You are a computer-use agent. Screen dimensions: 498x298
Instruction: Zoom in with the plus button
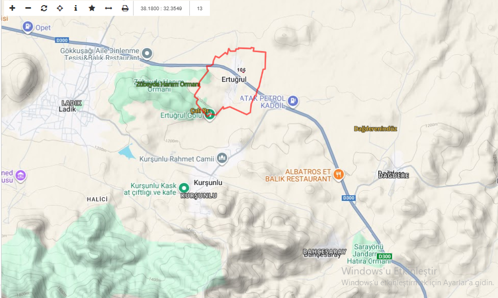coord(12,8)
